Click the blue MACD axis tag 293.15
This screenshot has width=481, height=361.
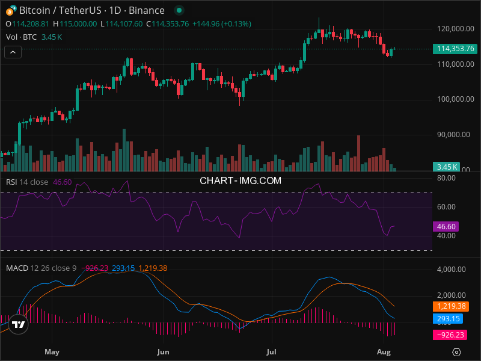(x=448, y=319)
